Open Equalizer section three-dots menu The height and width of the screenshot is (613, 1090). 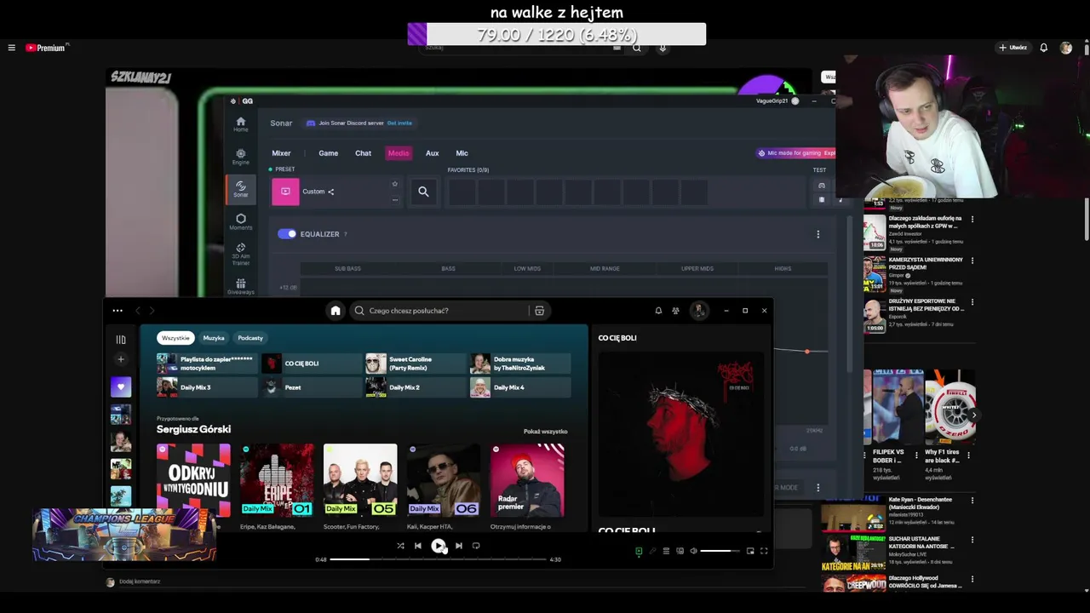coord(818,234)
